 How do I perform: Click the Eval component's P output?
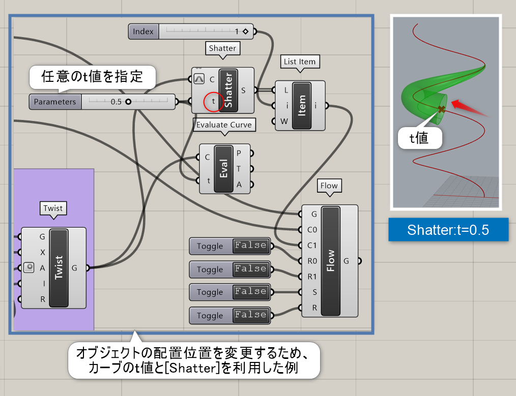(250, 153)
